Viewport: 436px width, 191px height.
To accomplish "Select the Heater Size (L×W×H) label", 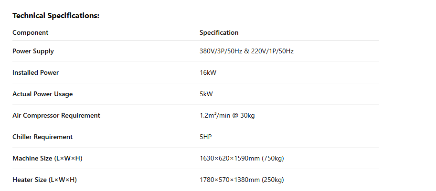I will coord(44,180).
